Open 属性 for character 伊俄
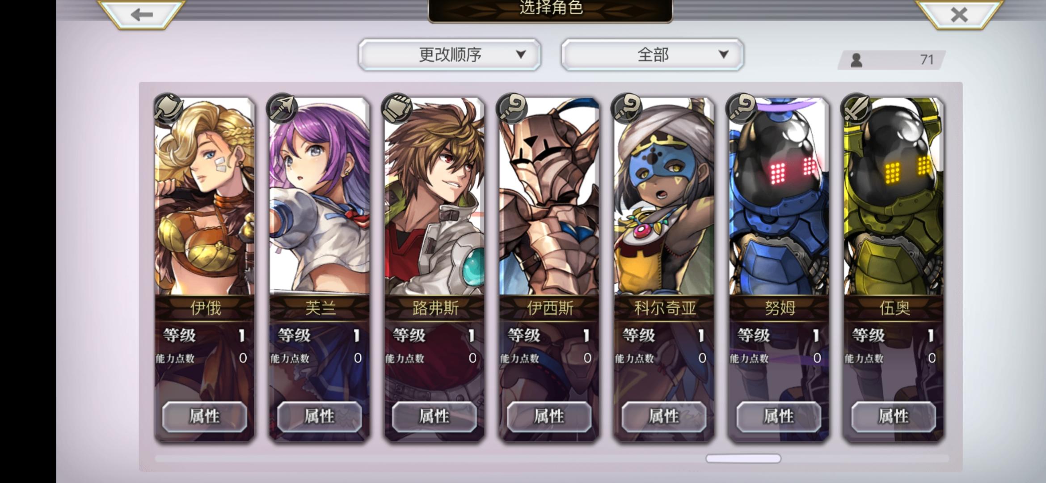 tap(205, 416)
